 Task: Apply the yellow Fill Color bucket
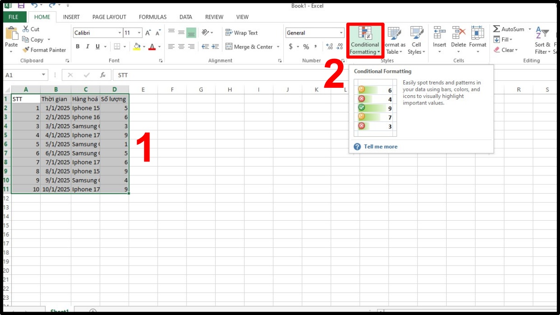(137, 47)
